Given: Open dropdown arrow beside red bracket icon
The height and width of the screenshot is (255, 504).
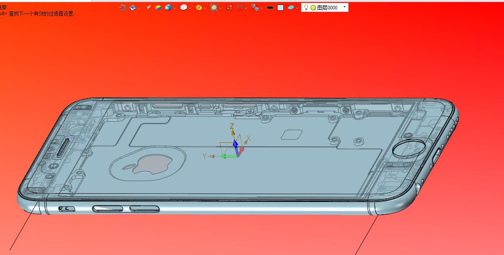Looking at the screenshot, I should pyautogui.click(x=246, y=8).
